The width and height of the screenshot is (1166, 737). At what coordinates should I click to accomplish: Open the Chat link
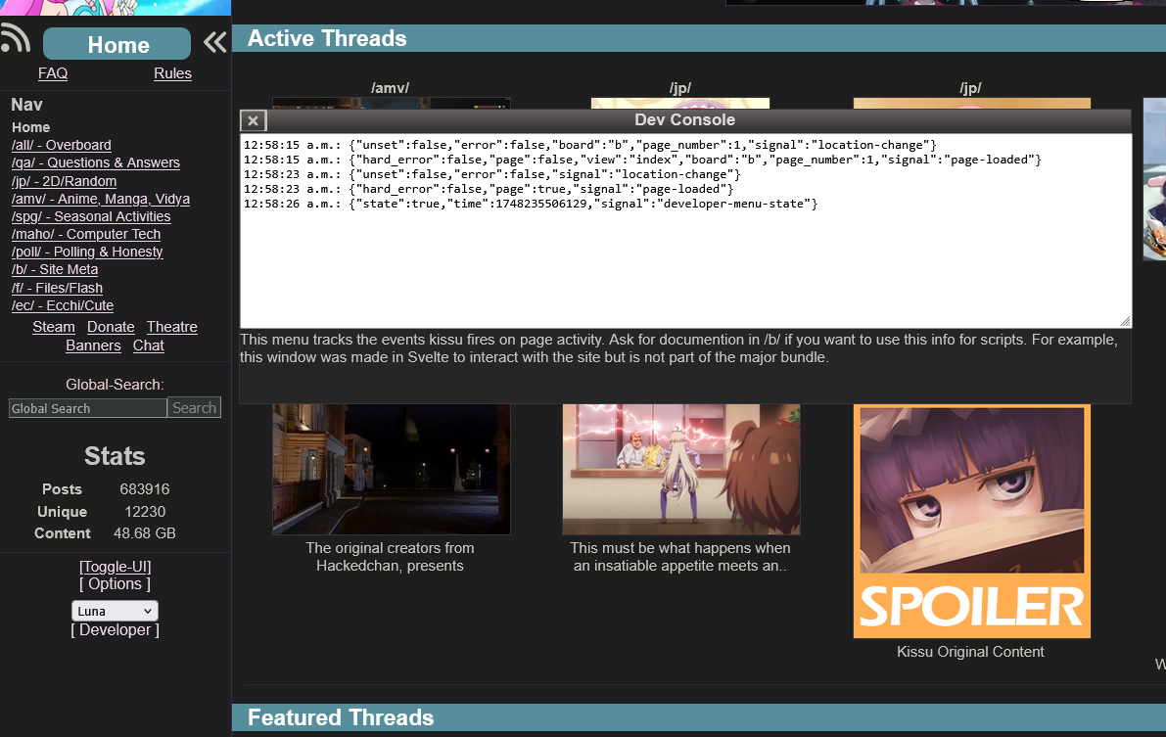149,345
